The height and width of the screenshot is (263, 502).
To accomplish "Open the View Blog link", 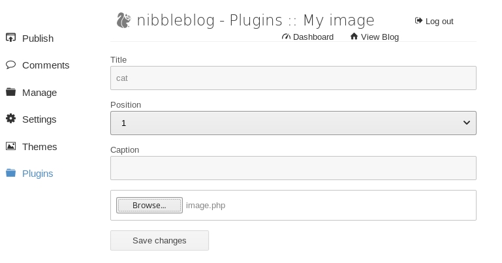I will click(379, 37).
